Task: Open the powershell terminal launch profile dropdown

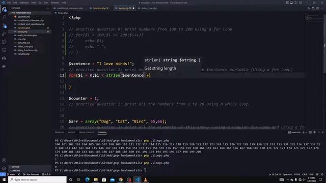Action: click(x=307, y=132)
